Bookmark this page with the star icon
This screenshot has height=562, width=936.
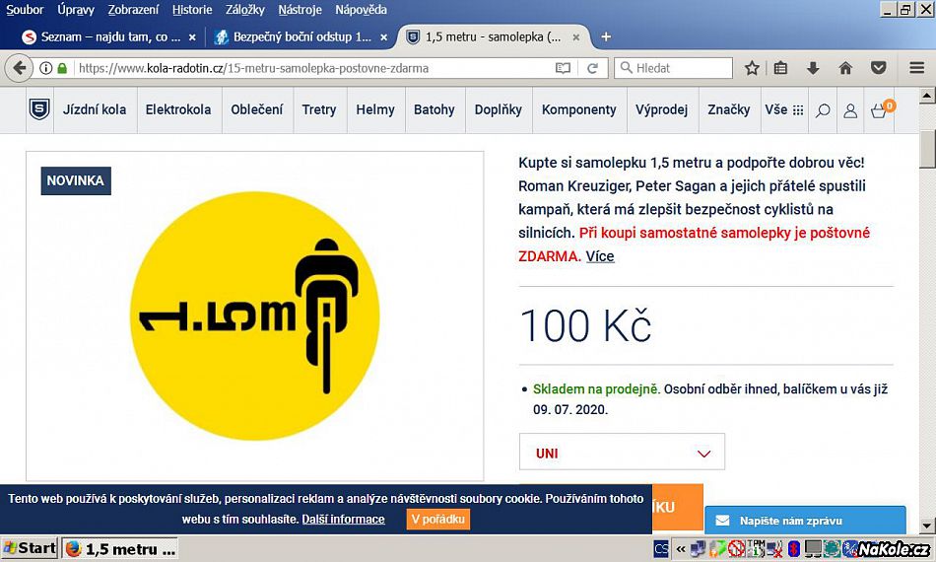tap(752, 68)
